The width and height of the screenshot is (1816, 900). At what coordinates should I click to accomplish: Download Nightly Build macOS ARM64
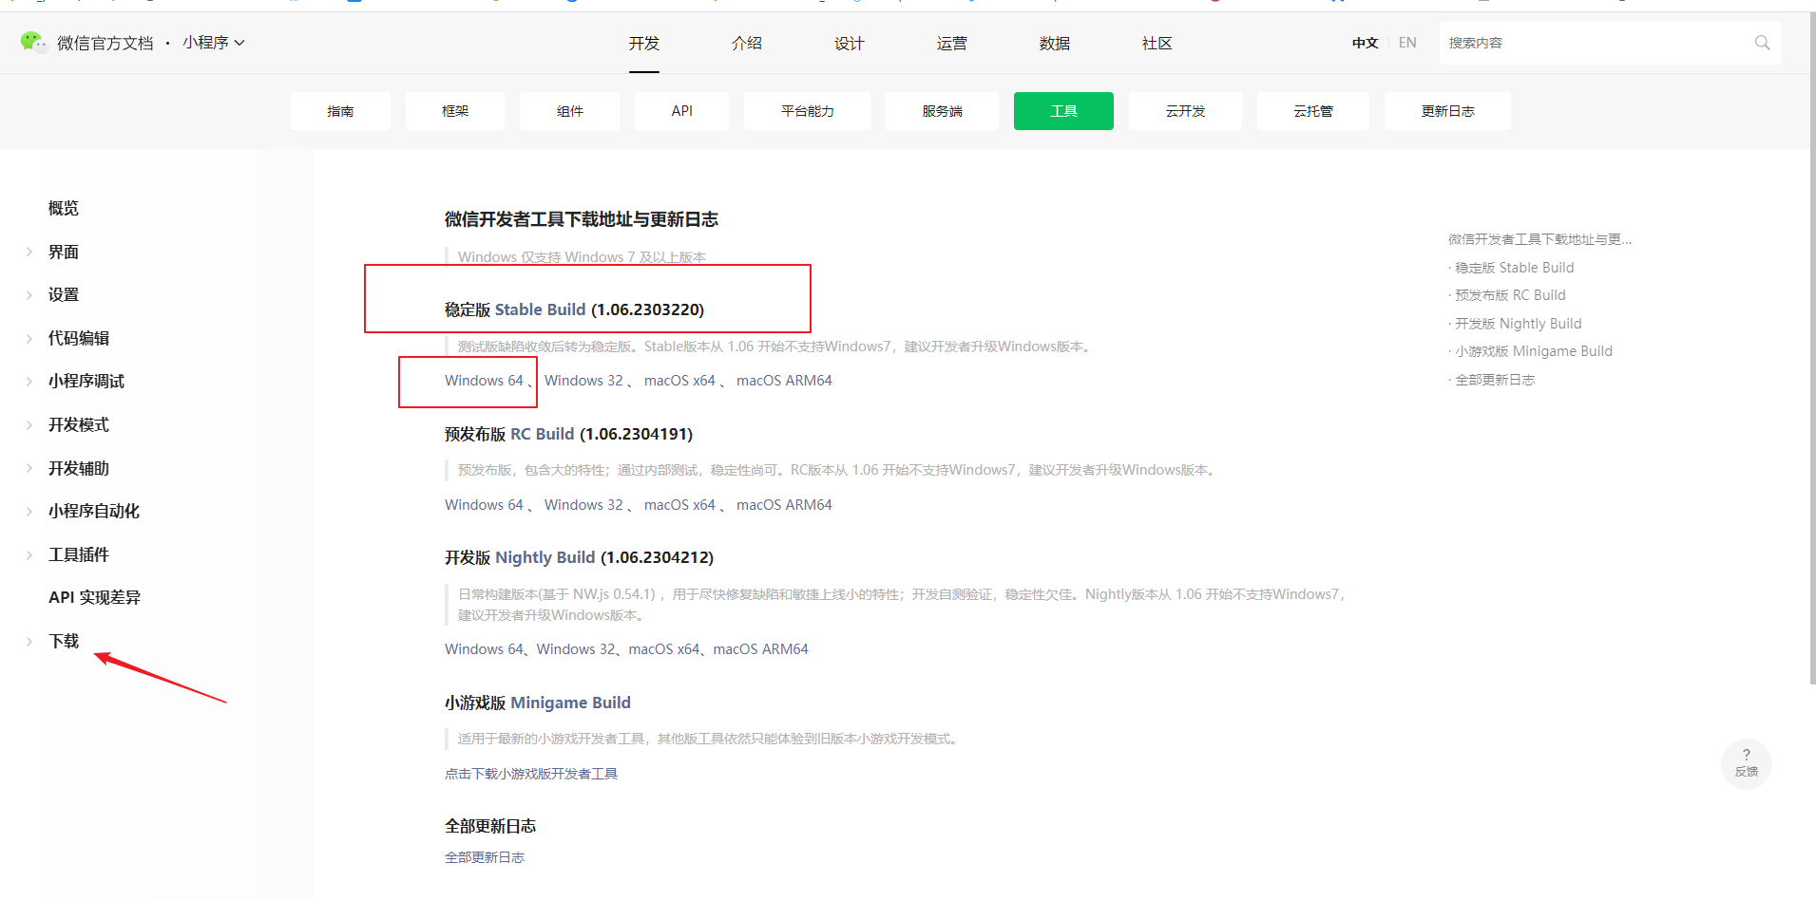click(x=761, y=649)
